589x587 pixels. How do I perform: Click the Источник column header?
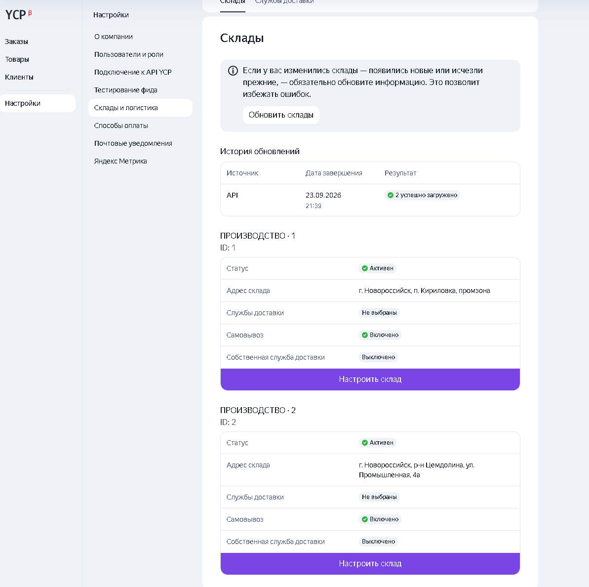[x=242, y=173]
